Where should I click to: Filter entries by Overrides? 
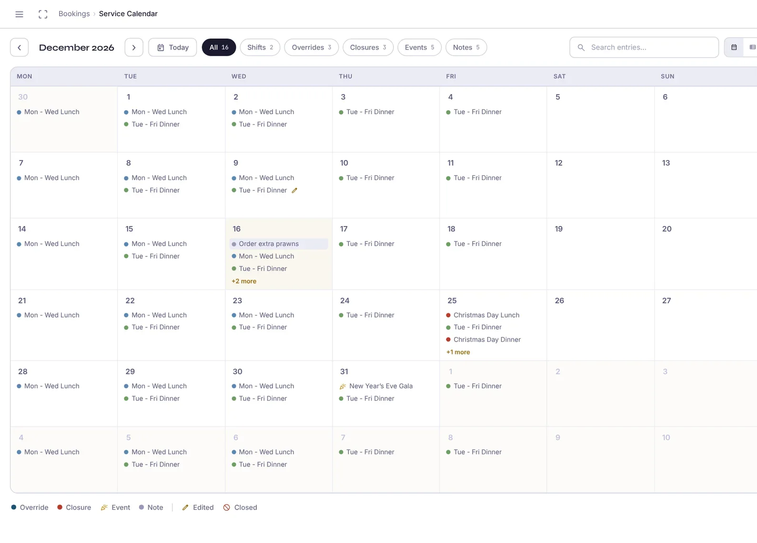(312, 48)
